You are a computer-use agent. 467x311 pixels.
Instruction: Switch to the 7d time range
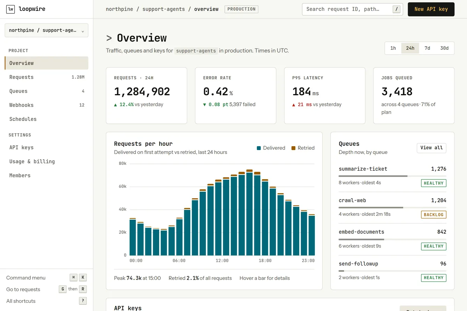click(427, 48)
